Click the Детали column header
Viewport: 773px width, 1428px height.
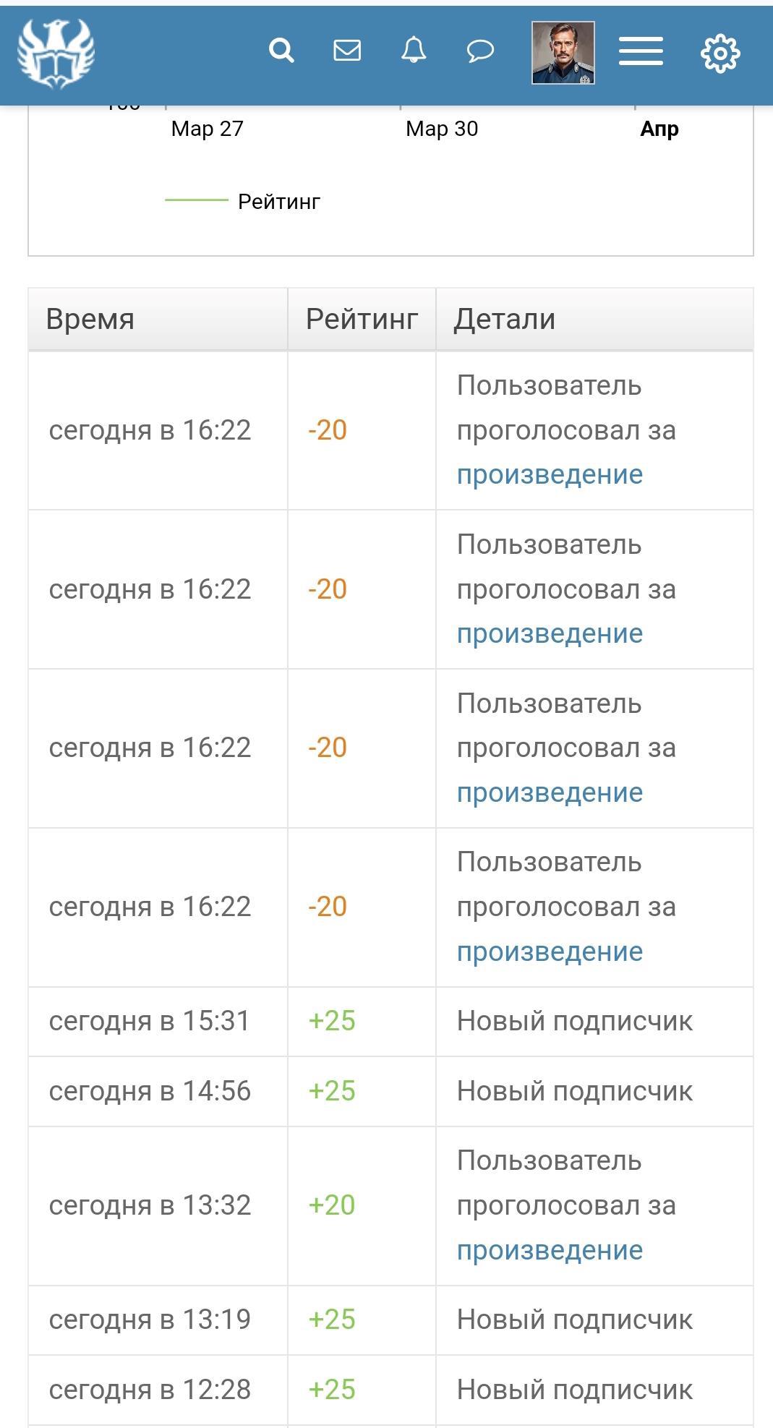pyautogui.click(x=504, y=319)
